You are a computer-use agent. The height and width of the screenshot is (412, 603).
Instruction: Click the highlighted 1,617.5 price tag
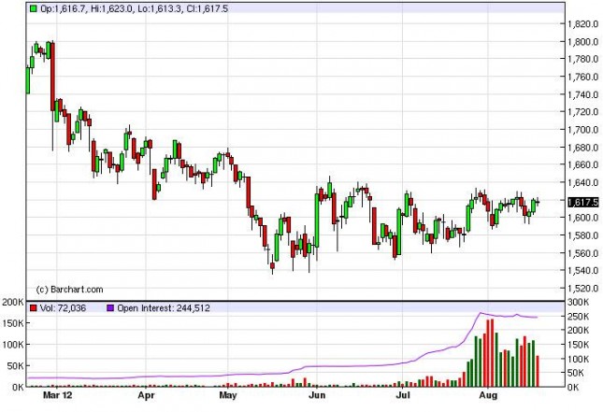[583, 202]
